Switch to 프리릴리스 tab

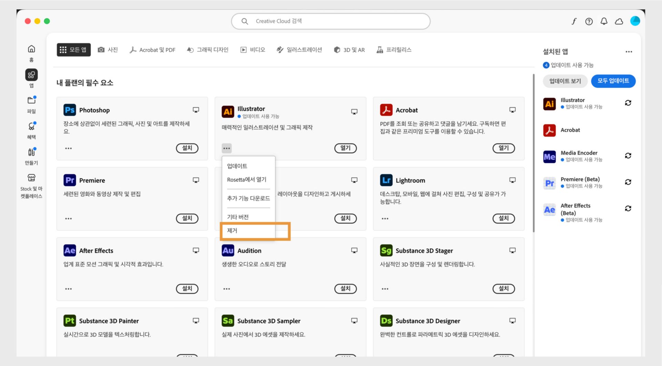pos(394,50)
